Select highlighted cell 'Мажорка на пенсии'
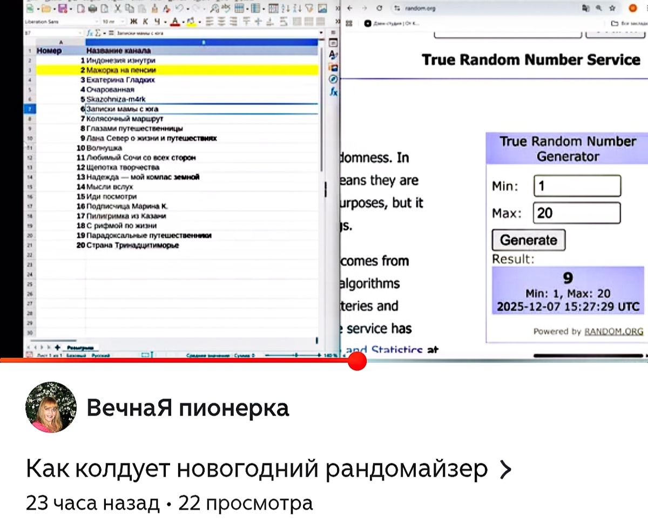648x523 pixels. pyautogui.click(x=202, y=70)
